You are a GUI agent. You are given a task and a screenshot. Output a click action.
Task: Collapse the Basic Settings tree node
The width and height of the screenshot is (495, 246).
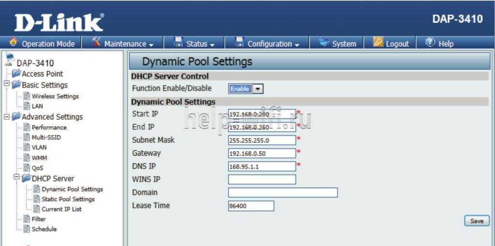(6, 85)
